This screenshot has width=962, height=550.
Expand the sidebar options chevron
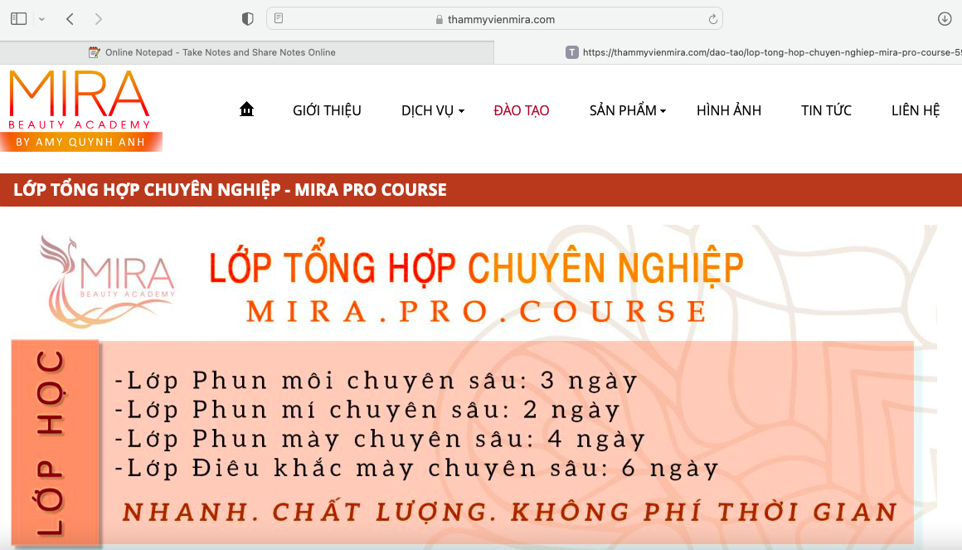point(42,18)
